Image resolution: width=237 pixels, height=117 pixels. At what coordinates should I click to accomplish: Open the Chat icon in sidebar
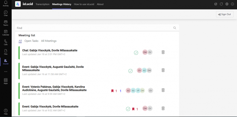6,13
